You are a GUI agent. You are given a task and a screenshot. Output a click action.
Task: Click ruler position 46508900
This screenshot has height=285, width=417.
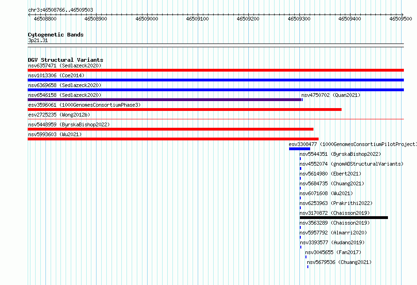pos(96,19)
